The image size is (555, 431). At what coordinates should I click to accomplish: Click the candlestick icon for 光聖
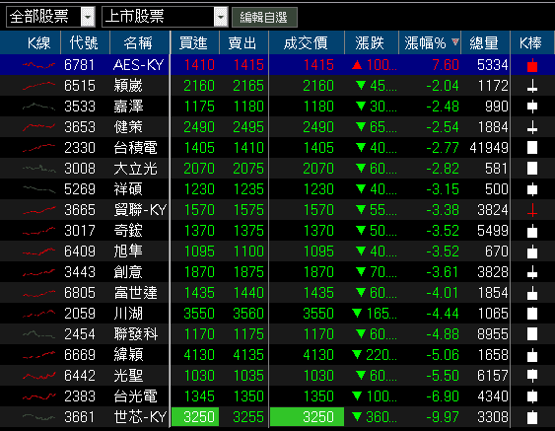532,376
